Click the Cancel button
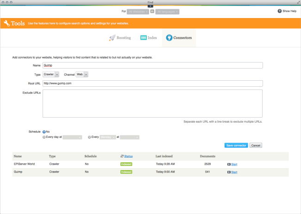This screenshot has width=301, height=214. (256, 145)
